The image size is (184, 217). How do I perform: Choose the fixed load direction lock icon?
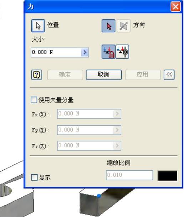108,52
